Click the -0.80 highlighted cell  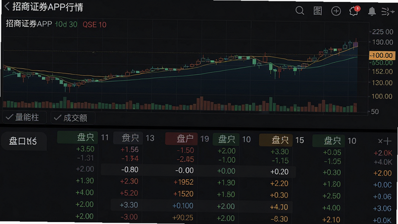[130, 169]
